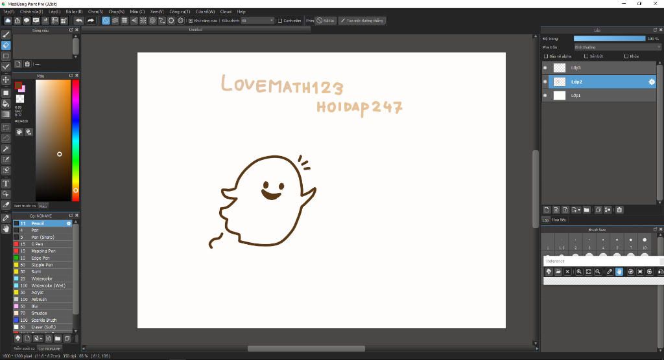
Task: Open the add-layer dropdown arrow
Action: pyautogui.click(x=579, y=210)
